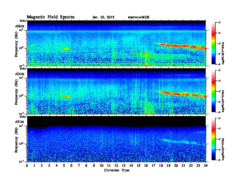Click the "-5" tick on dZ/dt color bar
245x190 pixels.
(219, 150)
